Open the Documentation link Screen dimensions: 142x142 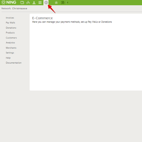14,63
